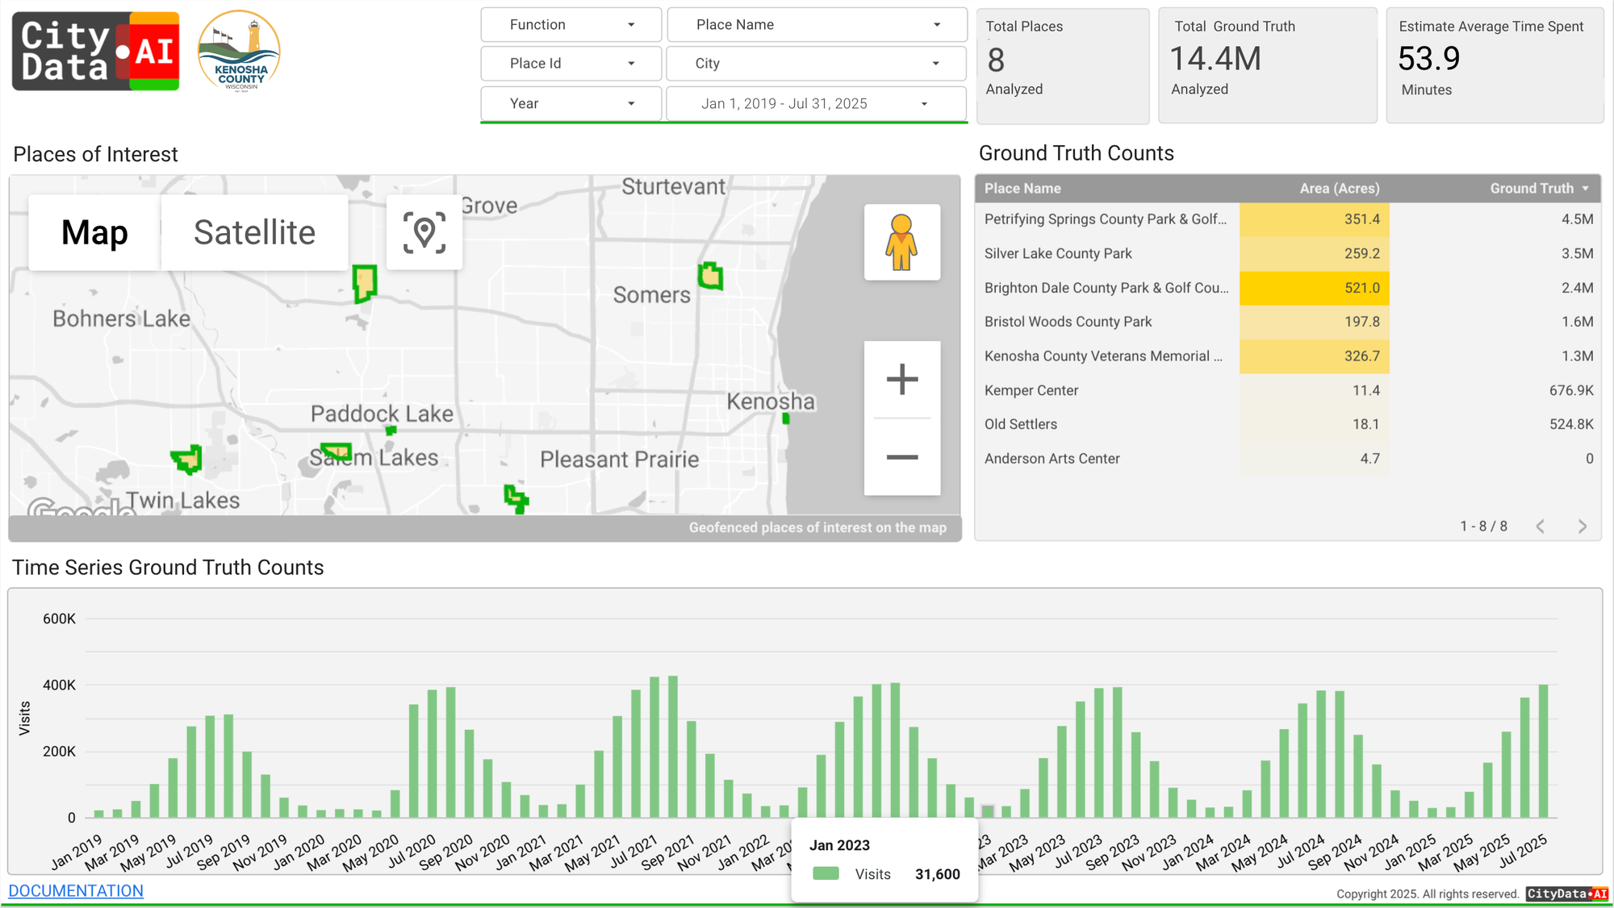Switch the map to Satellite view
This screenshot has height=908, width=1614.
(254, 233)
